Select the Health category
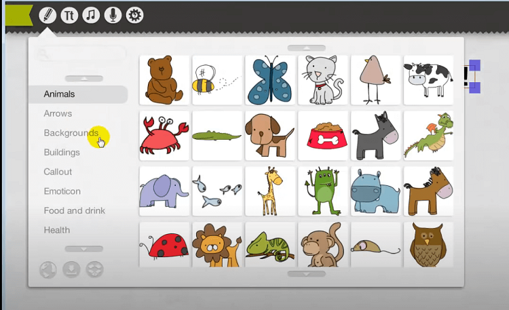Viewport: 509px width, 310px height. point(57,230)
